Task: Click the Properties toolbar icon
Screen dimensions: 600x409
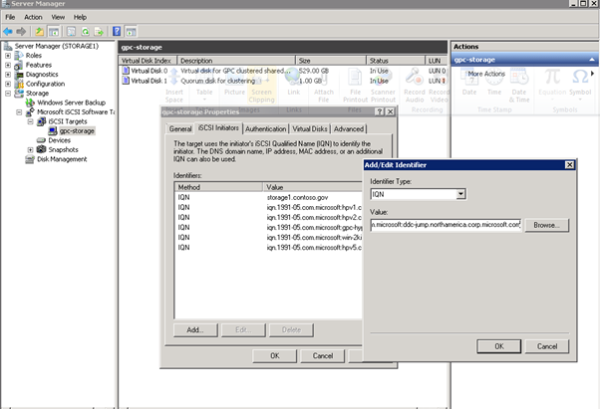Action: pyautogui.click(x=71, y=31)
